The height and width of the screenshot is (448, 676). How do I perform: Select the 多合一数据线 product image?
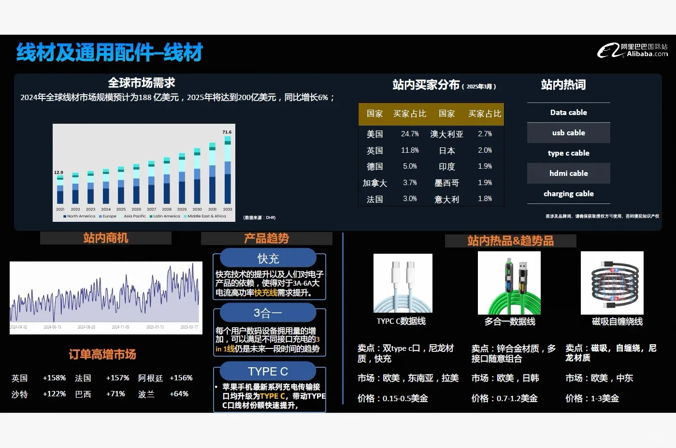click(x=509, y=283)
